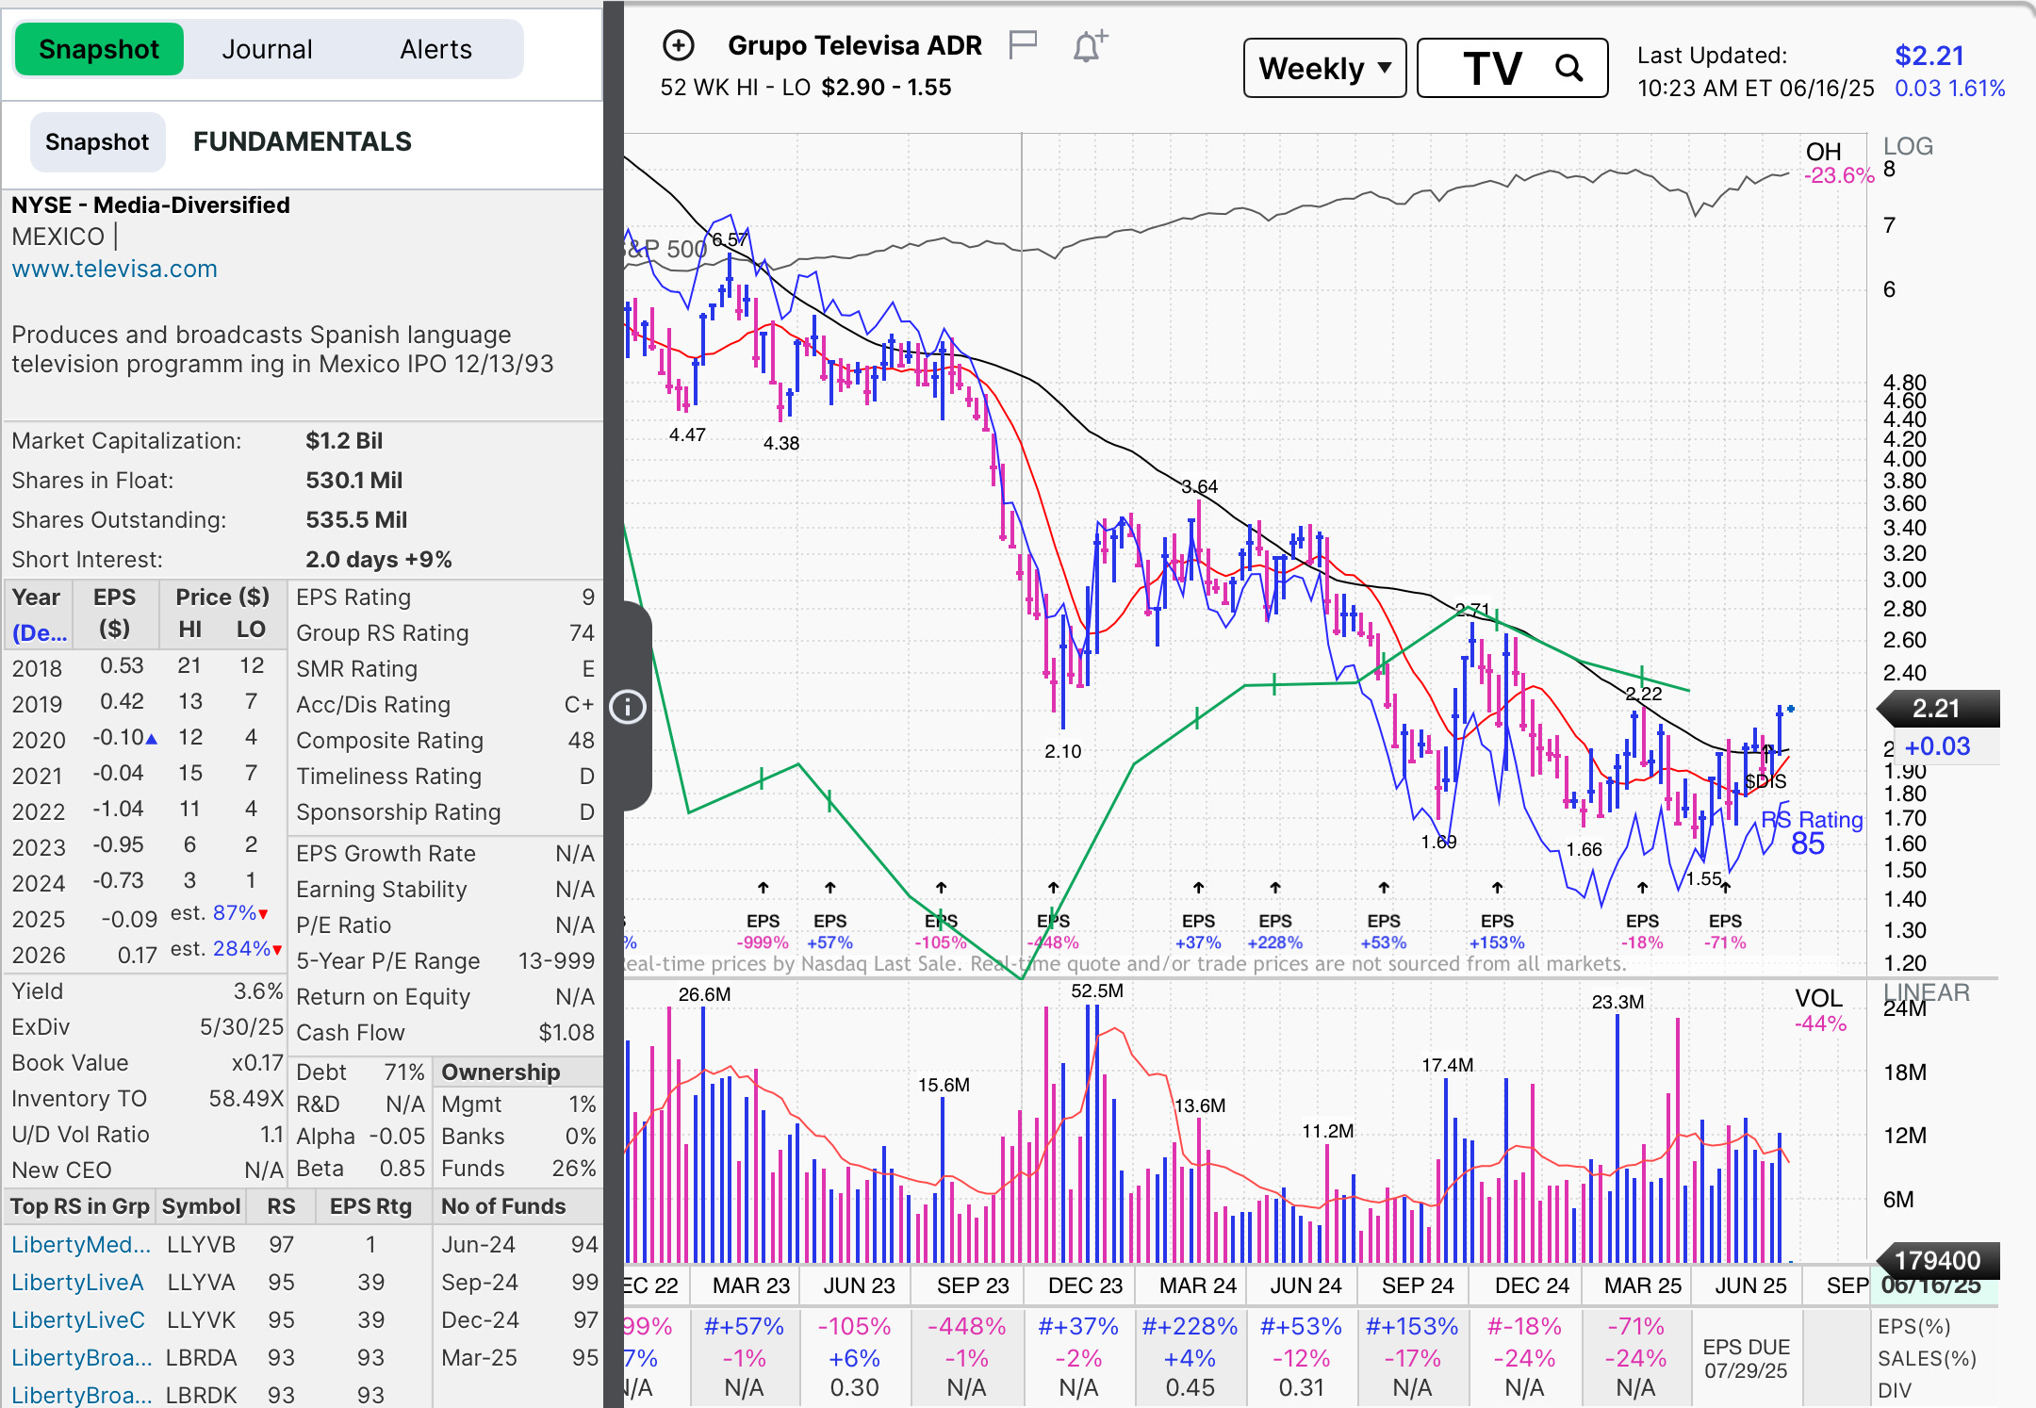Open LibertyBroa... LBRDA stock link
Viewport: 2036px width, 1408px height.
[81, 1357]
